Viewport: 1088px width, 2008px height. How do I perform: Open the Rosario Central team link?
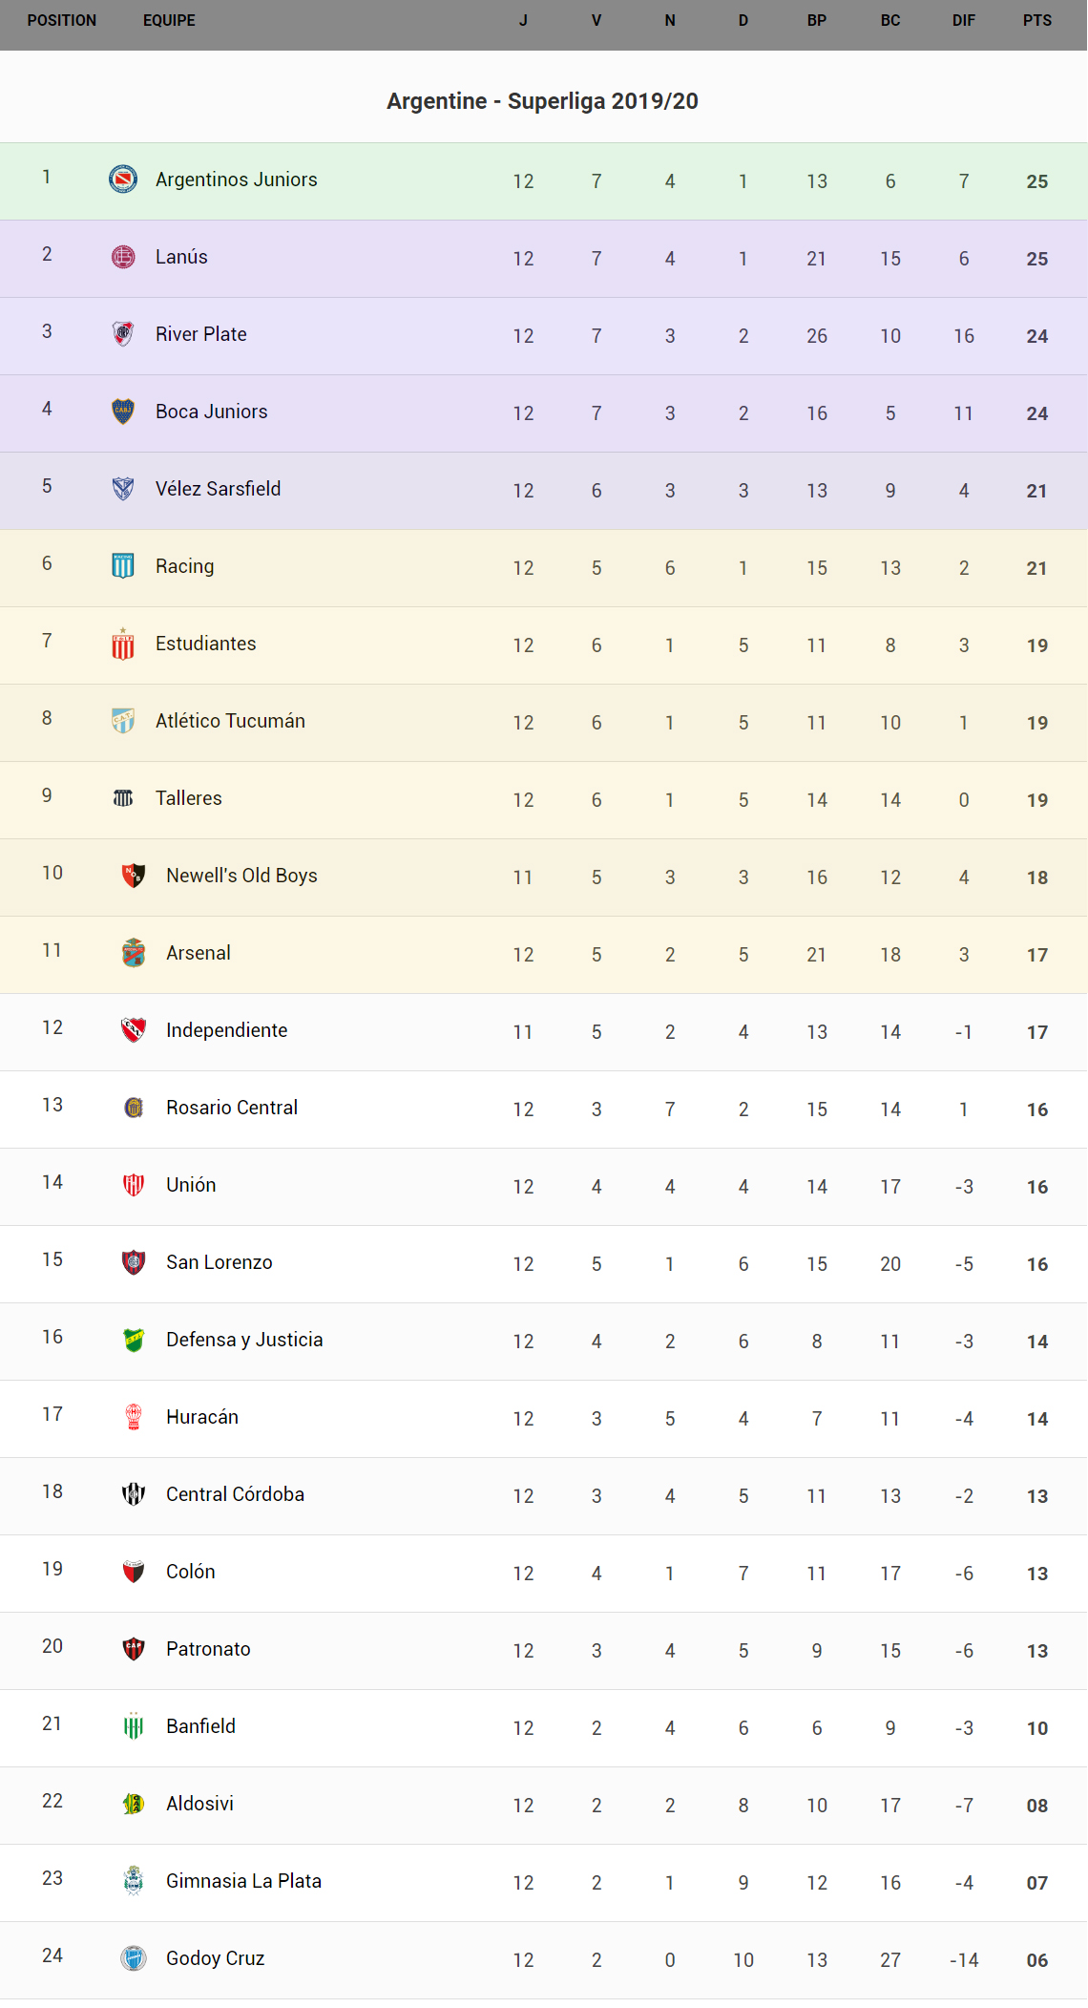point(232,1108)
